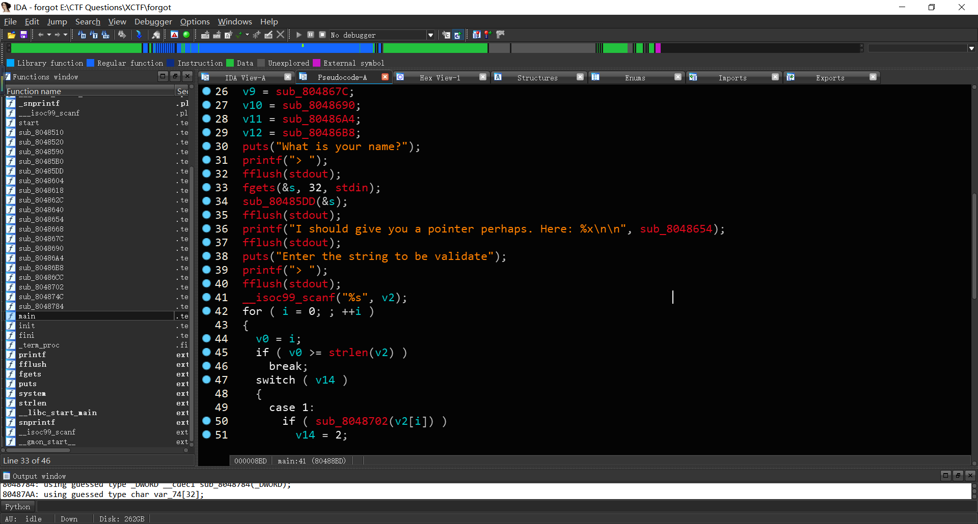Jump back with the left arrow icon
This screenshot has height=524, width=978.
(x=41, y=35)
